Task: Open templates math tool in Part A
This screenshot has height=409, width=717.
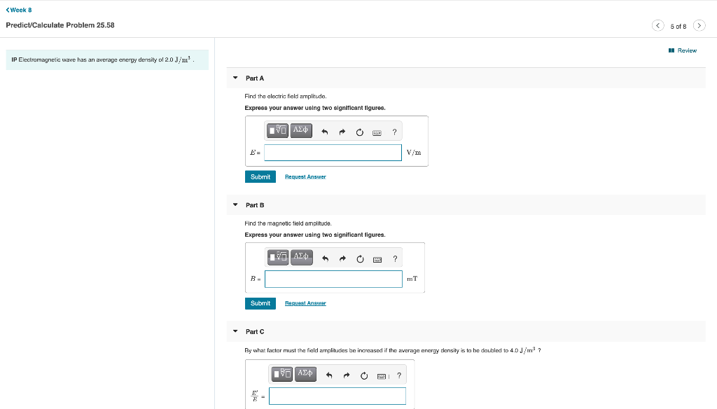Action: tap(277, 131)
